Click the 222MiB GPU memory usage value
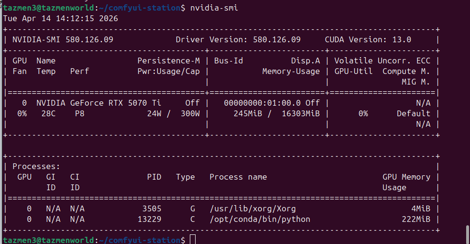The width and height of the screenshot is (470, 244). (x=416, y=220)
